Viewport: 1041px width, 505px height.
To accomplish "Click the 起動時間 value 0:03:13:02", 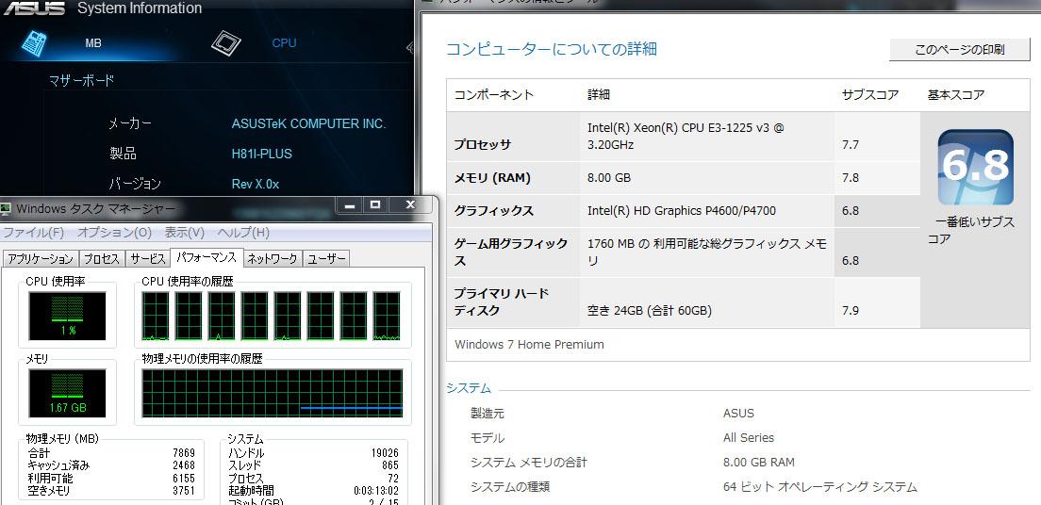I will pyautogui.click(x=376, y=491).
